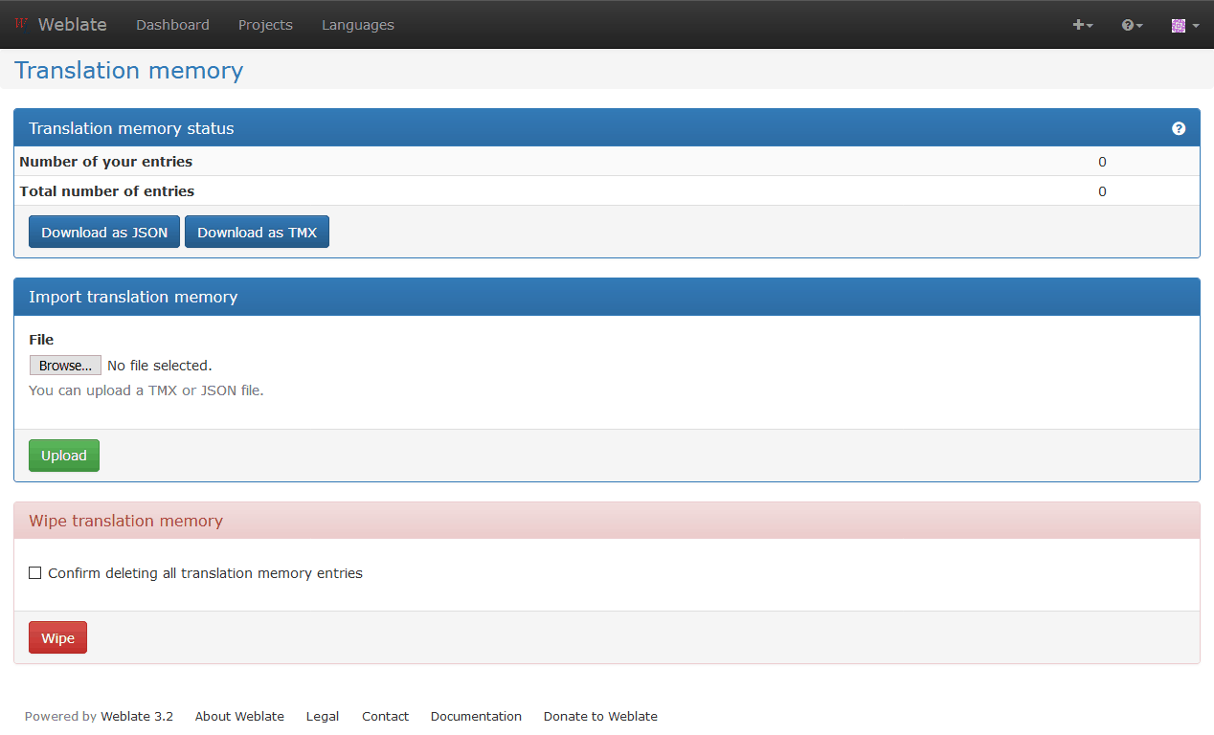Open the plus add-new dropdown
Viewport: 1214px width, 735px height.
tap(1083, 25)
